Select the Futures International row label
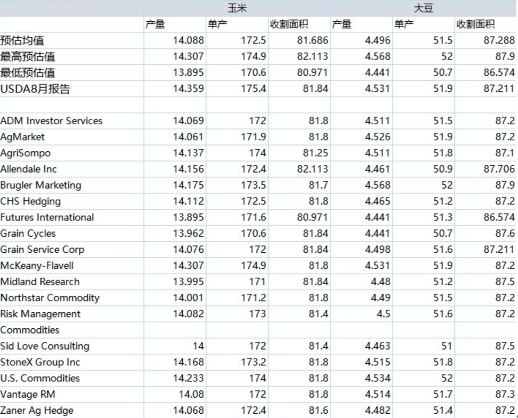 [x=47, y=217]
